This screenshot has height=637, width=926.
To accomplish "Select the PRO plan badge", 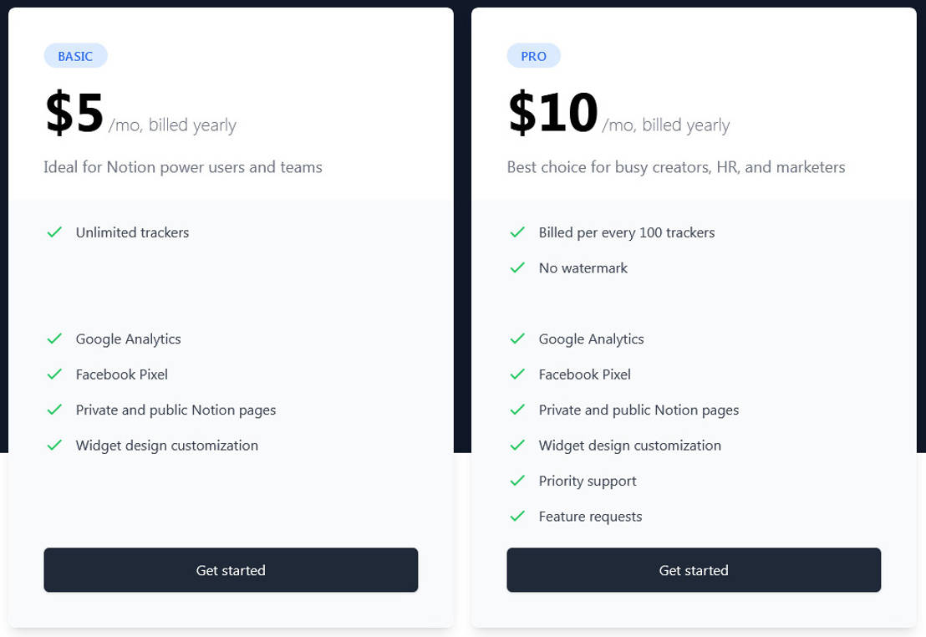I will point(533,55).
